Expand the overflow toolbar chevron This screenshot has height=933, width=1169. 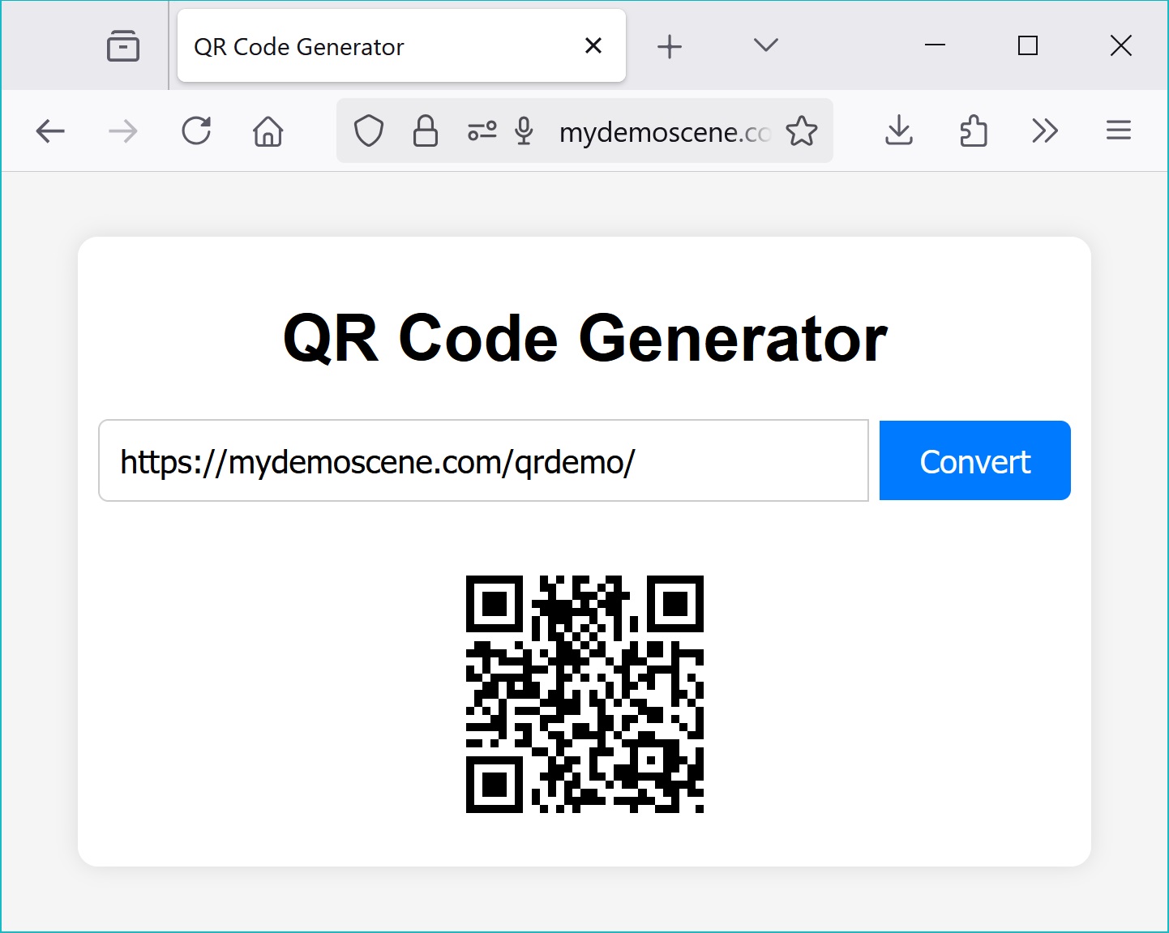[x=1045, y=131]
